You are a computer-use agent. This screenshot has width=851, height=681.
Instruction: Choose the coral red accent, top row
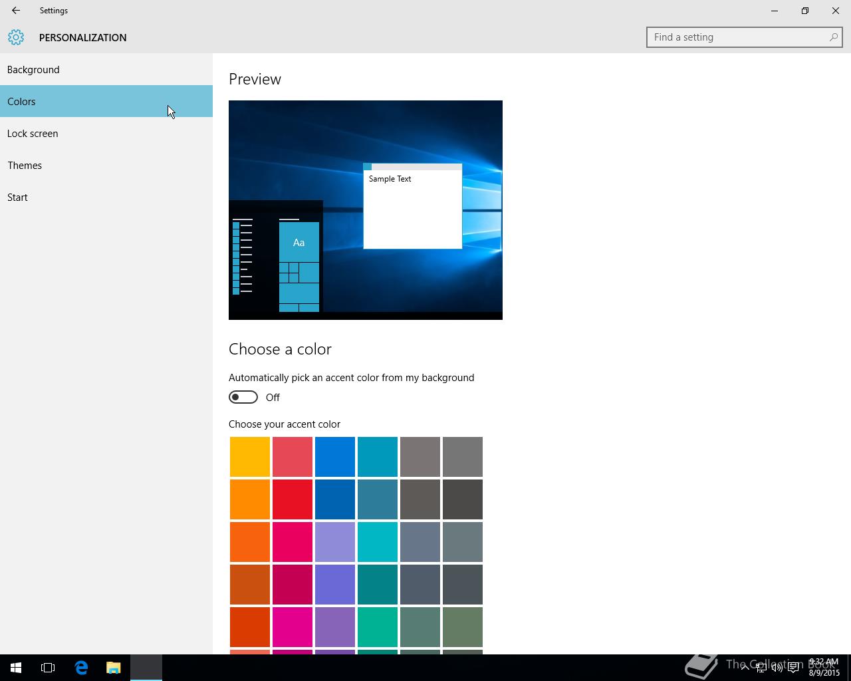point(293,457)
